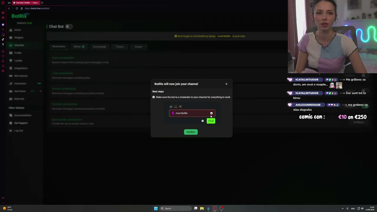Screen dimensions: 377x212
Task: Expand the Sub-Users dropdown arrow
Action: click(x=40, y=91)
